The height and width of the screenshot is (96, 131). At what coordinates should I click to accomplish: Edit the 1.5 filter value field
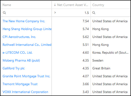coord(73,13)
